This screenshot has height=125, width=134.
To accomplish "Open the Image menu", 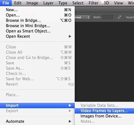I will pos(32,3).
